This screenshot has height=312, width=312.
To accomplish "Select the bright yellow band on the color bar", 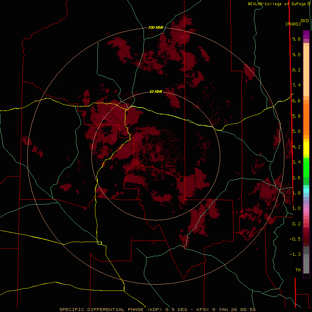I will click(306, 148).
